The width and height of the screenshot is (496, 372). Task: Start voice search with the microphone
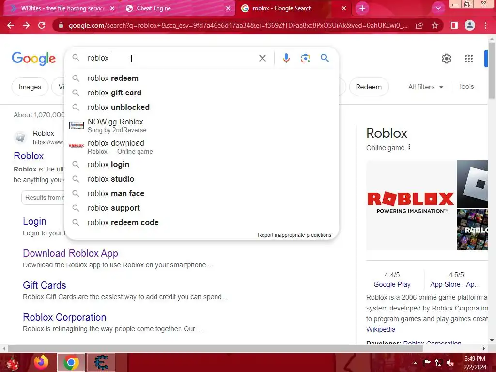tap(286, 58)
